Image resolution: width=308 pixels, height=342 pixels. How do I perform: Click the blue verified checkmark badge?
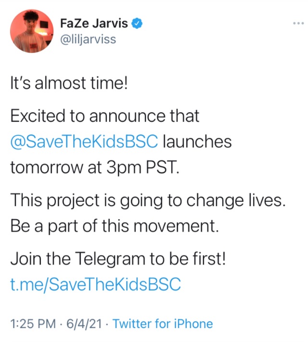(137, 23)
